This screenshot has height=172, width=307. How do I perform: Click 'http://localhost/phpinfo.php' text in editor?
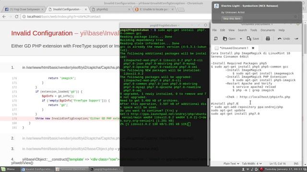tap(265, 97)
